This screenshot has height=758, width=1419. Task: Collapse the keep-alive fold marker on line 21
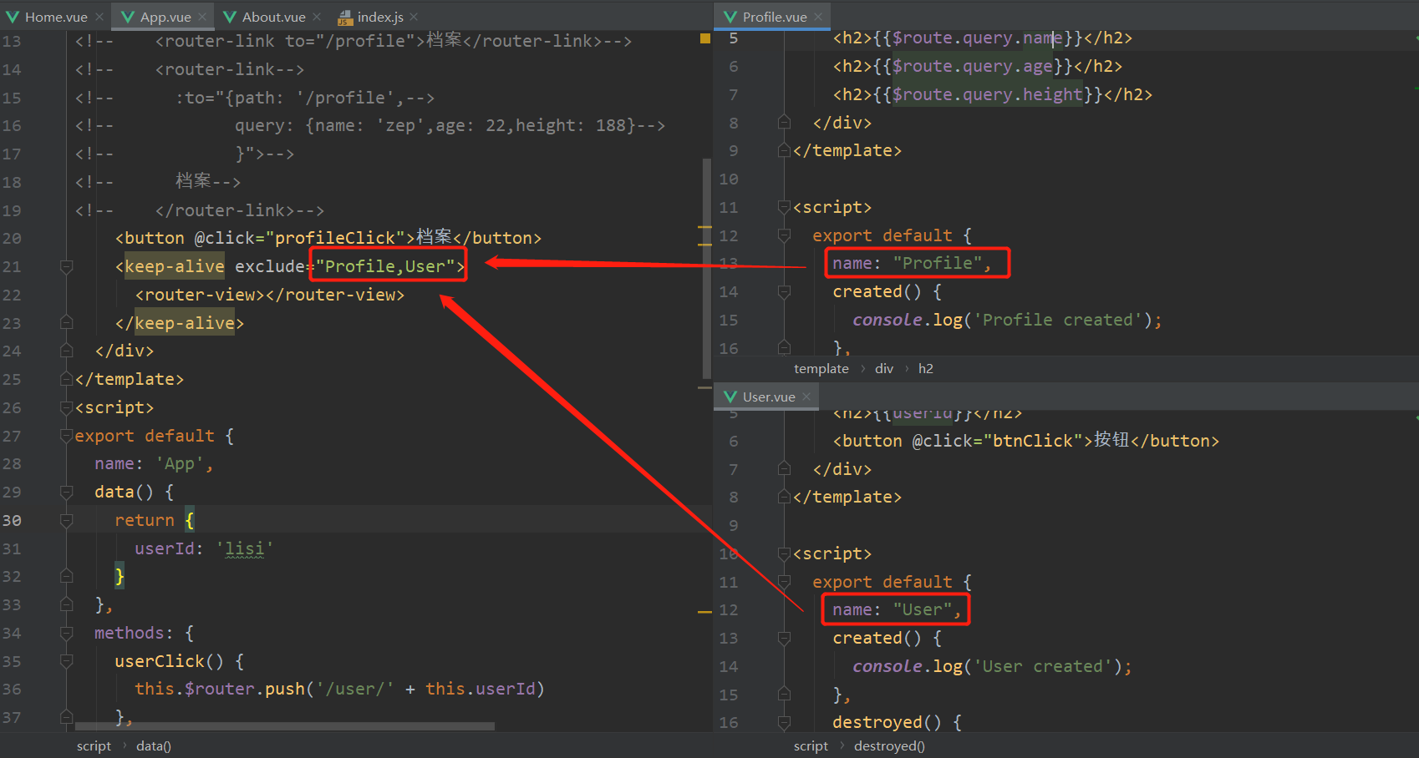[x=67, y=267]
